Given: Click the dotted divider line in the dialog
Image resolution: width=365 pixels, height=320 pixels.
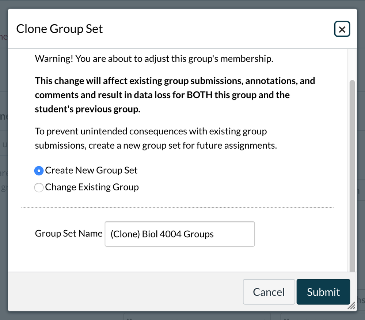Looking at the screenshot, I should [177, 207].
